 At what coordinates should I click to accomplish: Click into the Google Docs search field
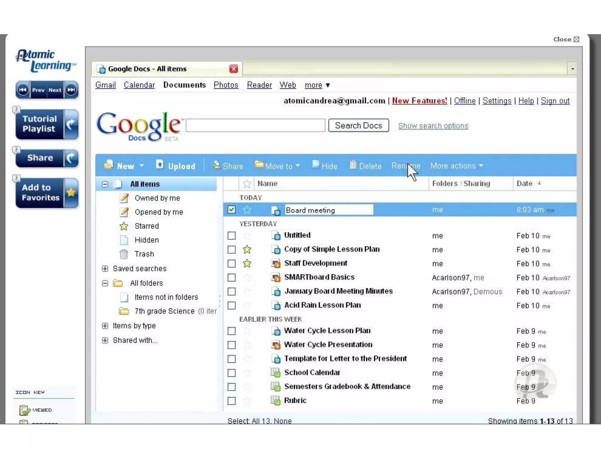(255, 126)
